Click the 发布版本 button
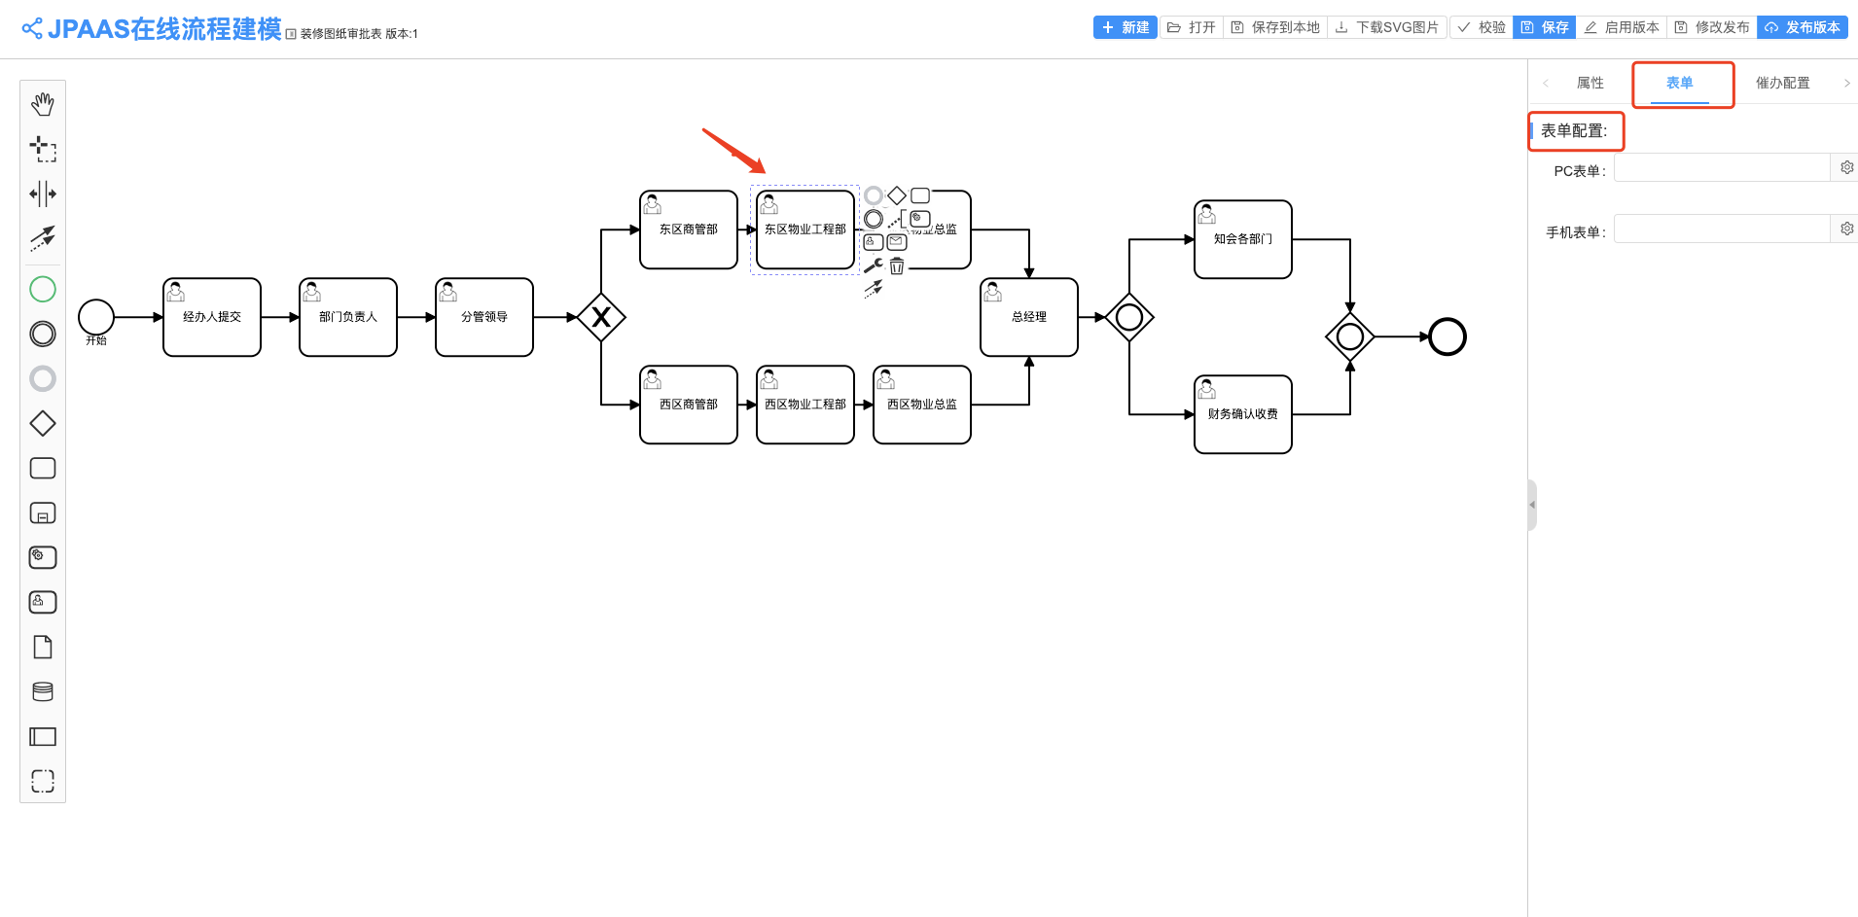 tap(1802, 27)
